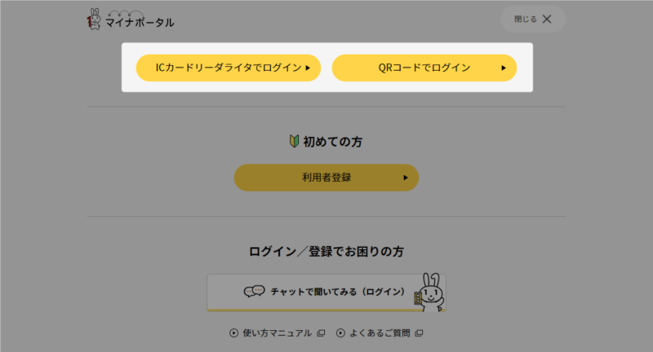Click arrow on the ICカードリーダライタ button
This screenshot has width=653, height=352.
point(308,68)
